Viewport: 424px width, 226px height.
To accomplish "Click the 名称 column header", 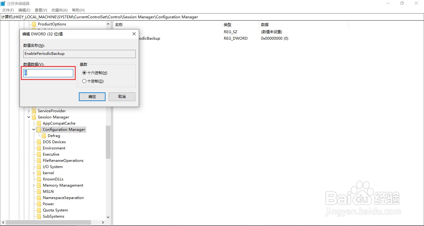I will [168, 24].
